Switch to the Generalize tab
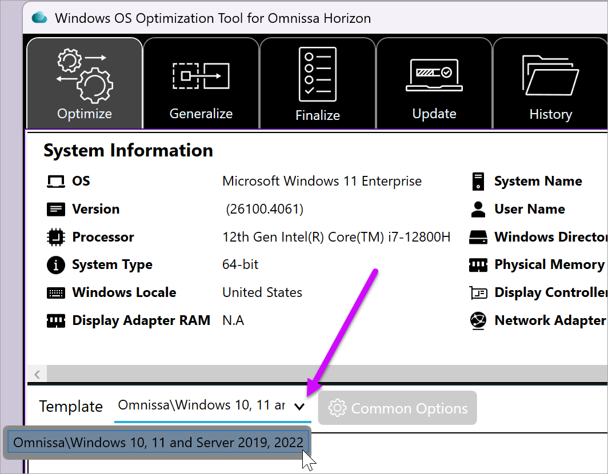Image resolution: width=608 pixels, height=474 pixels. 201,83
